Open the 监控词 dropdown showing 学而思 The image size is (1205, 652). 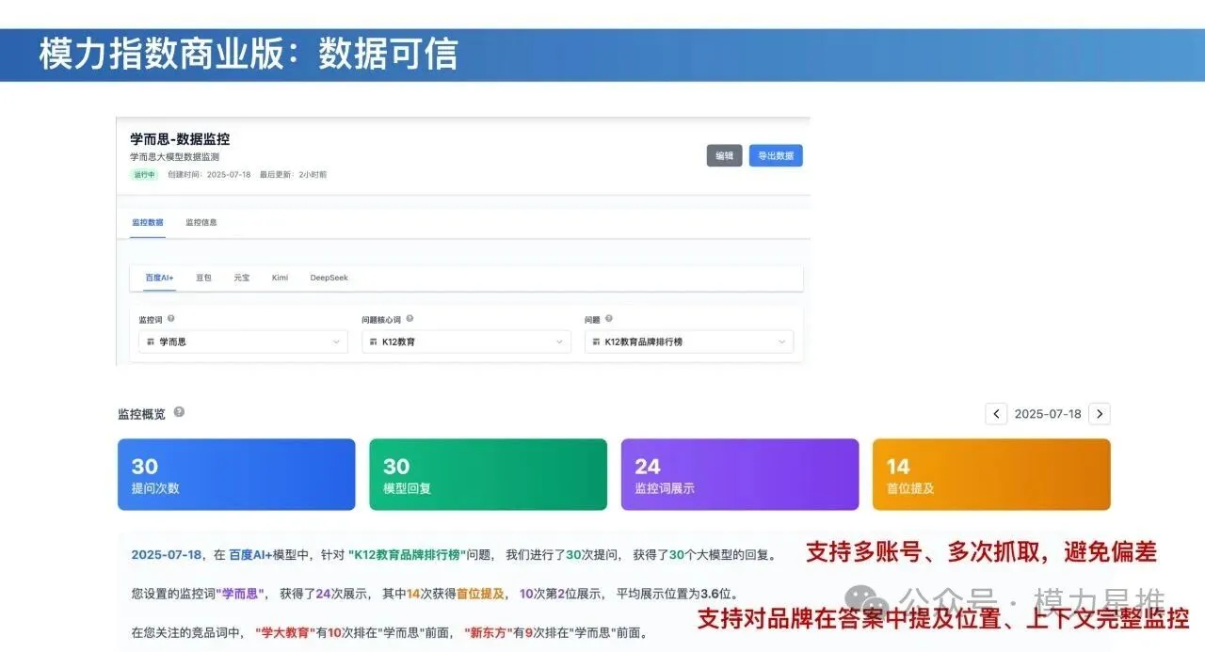(240, 341)
